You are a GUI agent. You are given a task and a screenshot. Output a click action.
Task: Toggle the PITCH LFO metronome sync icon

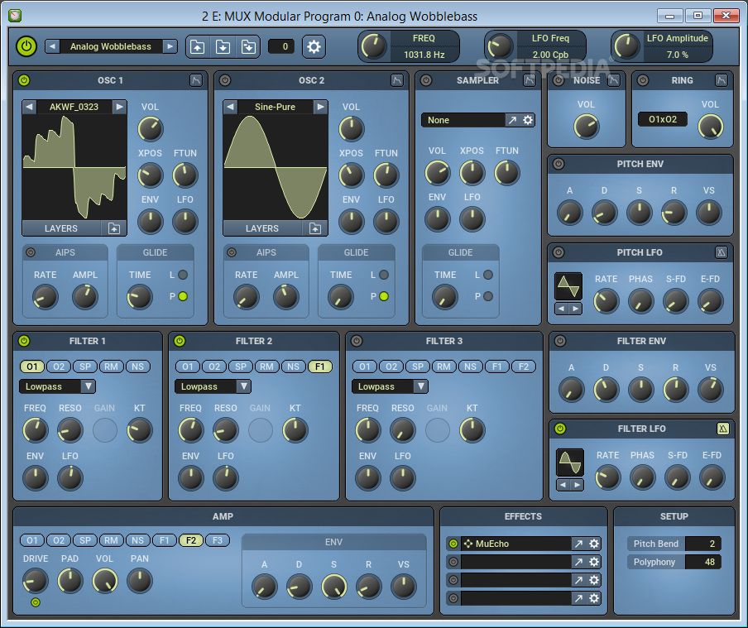[x=722, y=252]
